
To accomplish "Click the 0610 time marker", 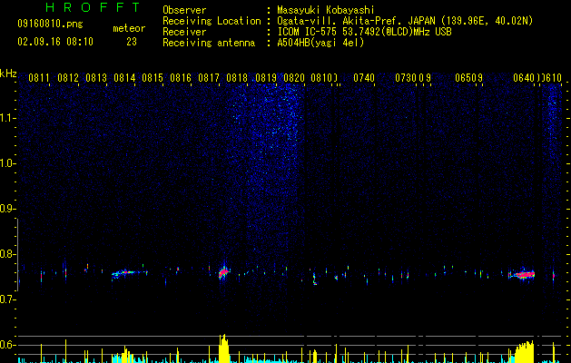I will 553,78.
